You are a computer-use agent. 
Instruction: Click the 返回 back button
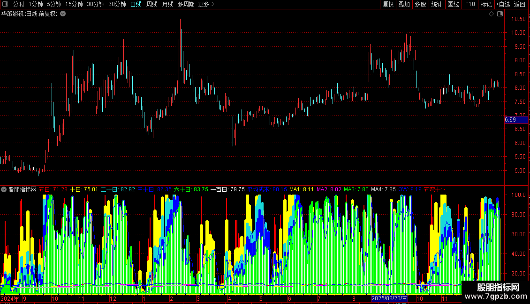520,4
